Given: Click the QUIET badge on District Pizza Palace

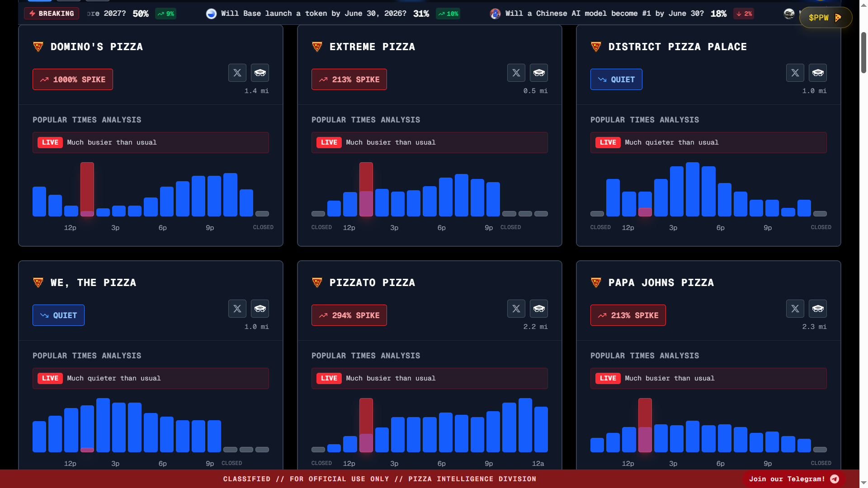Looking at the screenshot, I should [x=616, y=80].
